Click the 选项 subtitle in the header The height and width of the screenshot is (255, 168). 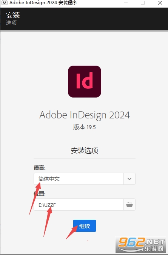(11, 23)
